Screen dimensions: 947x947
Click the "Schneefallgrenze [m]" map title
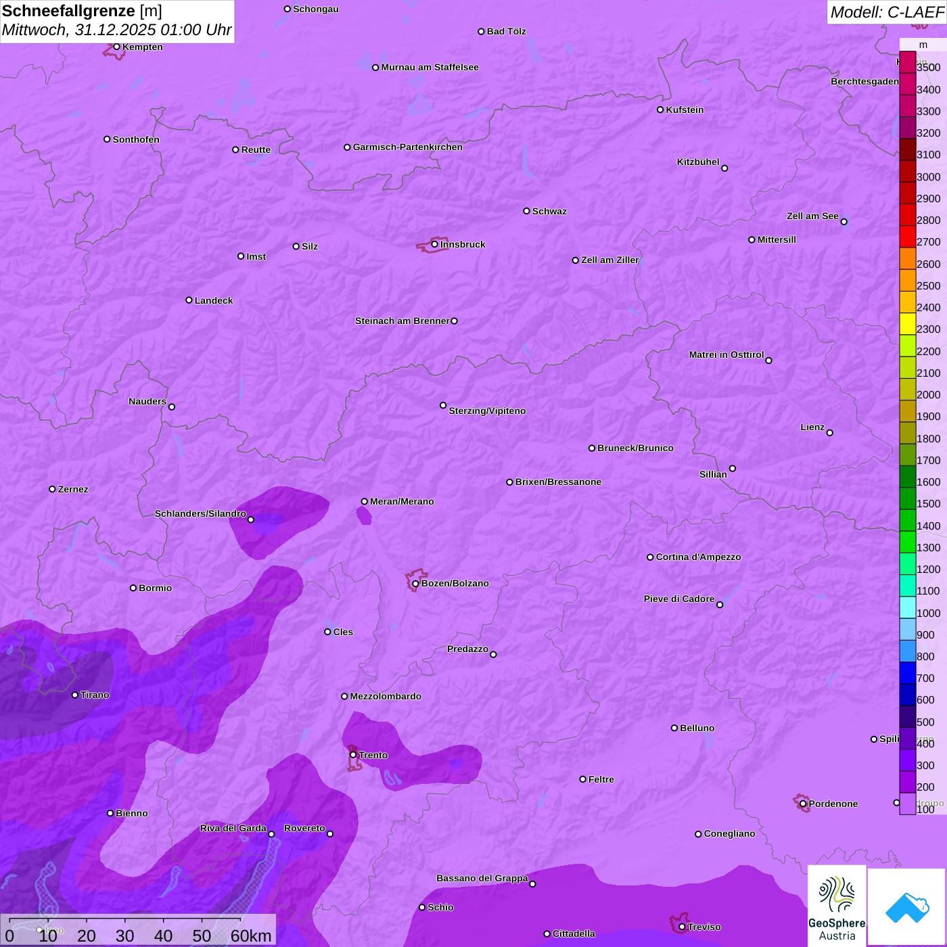click(82, 11)
